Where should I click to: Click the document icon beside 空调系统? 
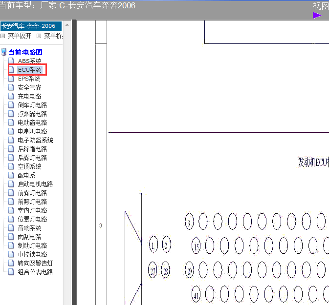(11, 166)
